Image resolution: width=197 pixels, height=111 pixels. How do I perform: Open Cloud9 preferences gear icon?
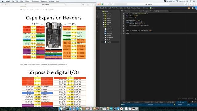(x=193, y=8)
